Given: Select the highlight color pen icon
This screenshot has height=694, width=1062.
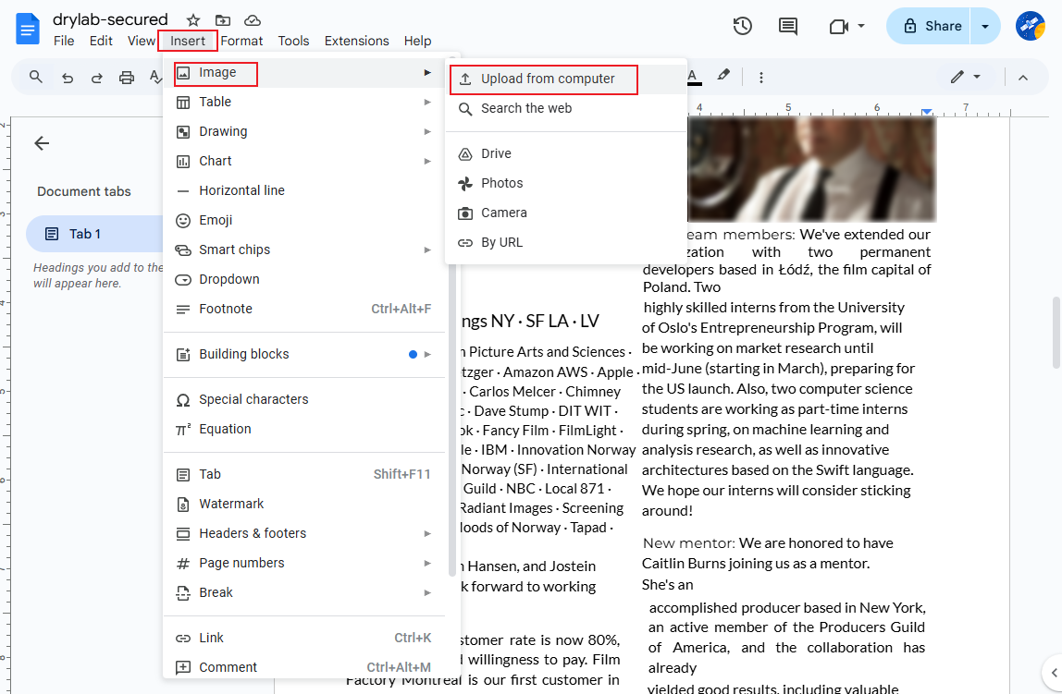Looking at the screenshot, I should 723,75.
